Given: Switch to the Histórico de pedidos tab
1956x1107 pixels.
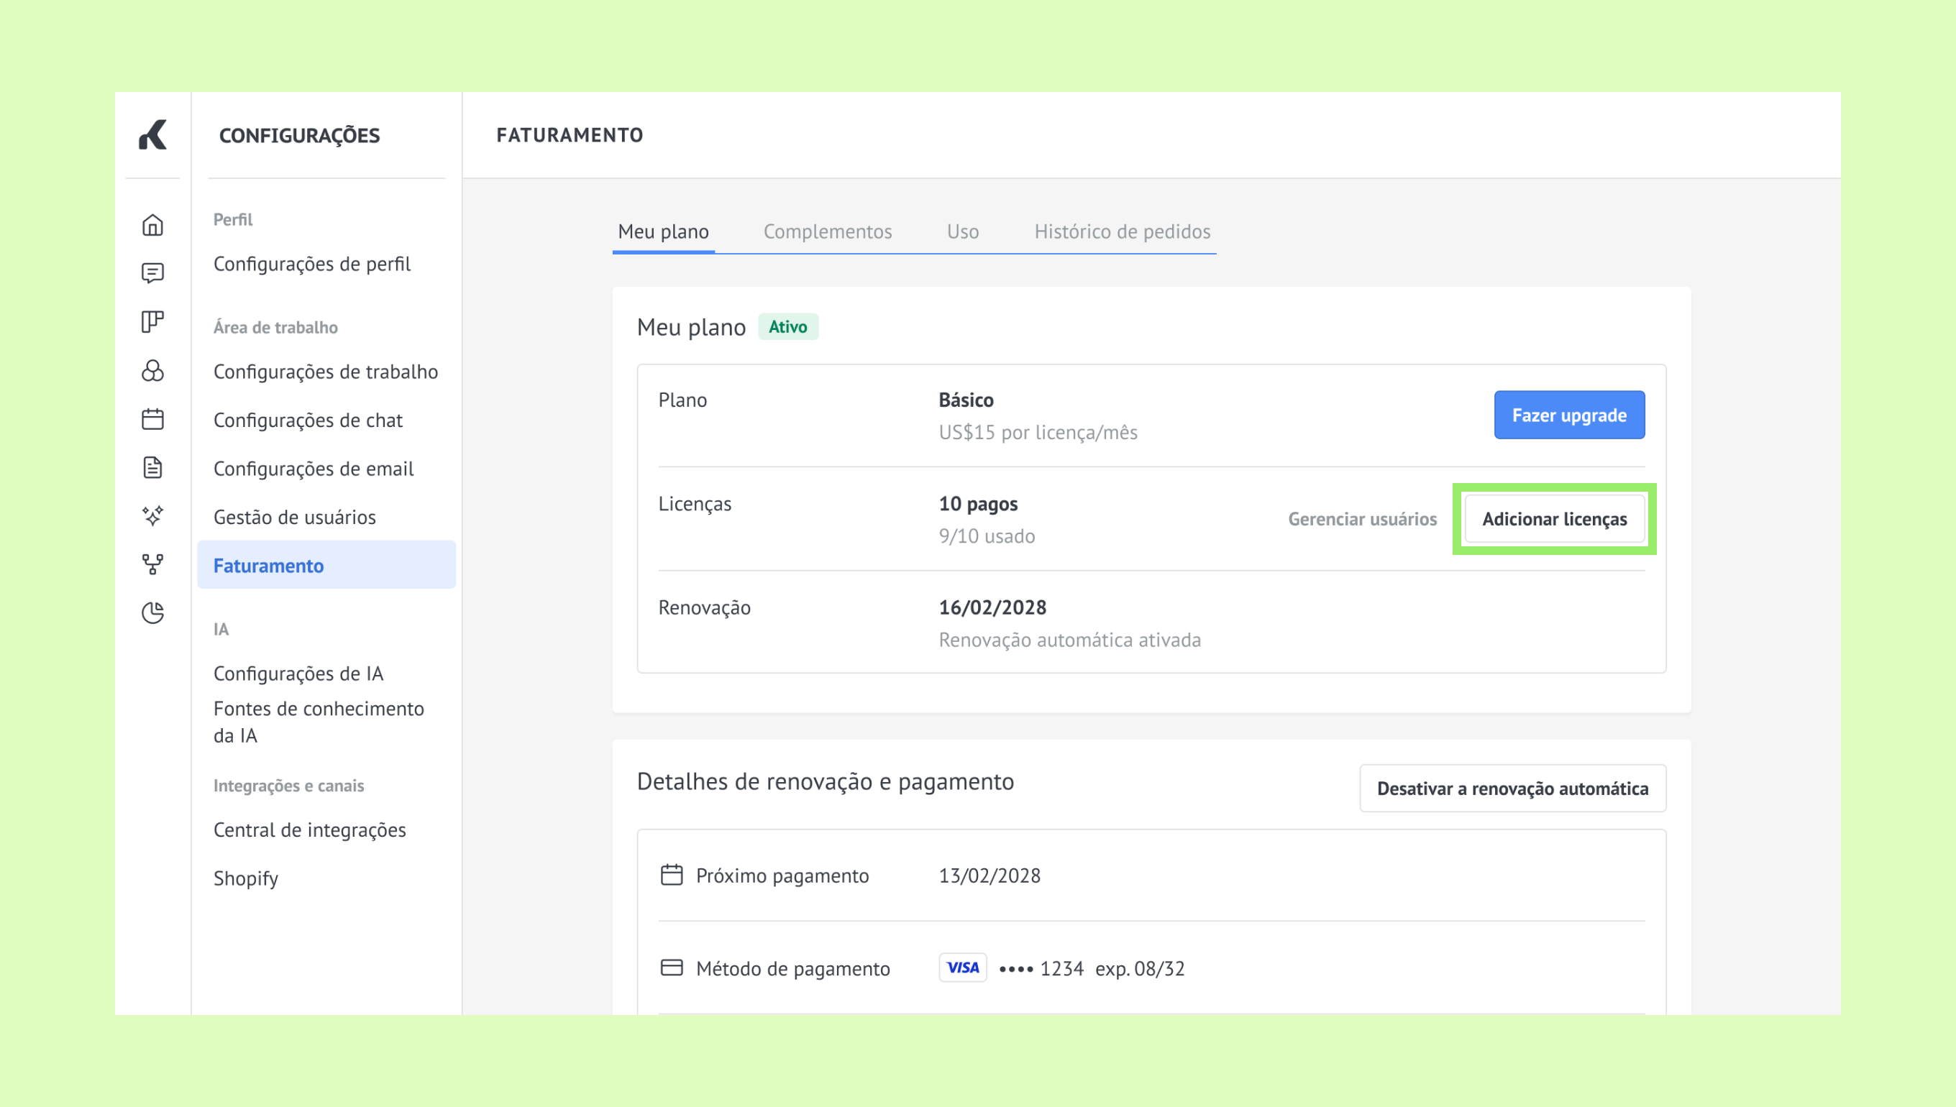Looking at the screenshot, I should [1123, 231].
